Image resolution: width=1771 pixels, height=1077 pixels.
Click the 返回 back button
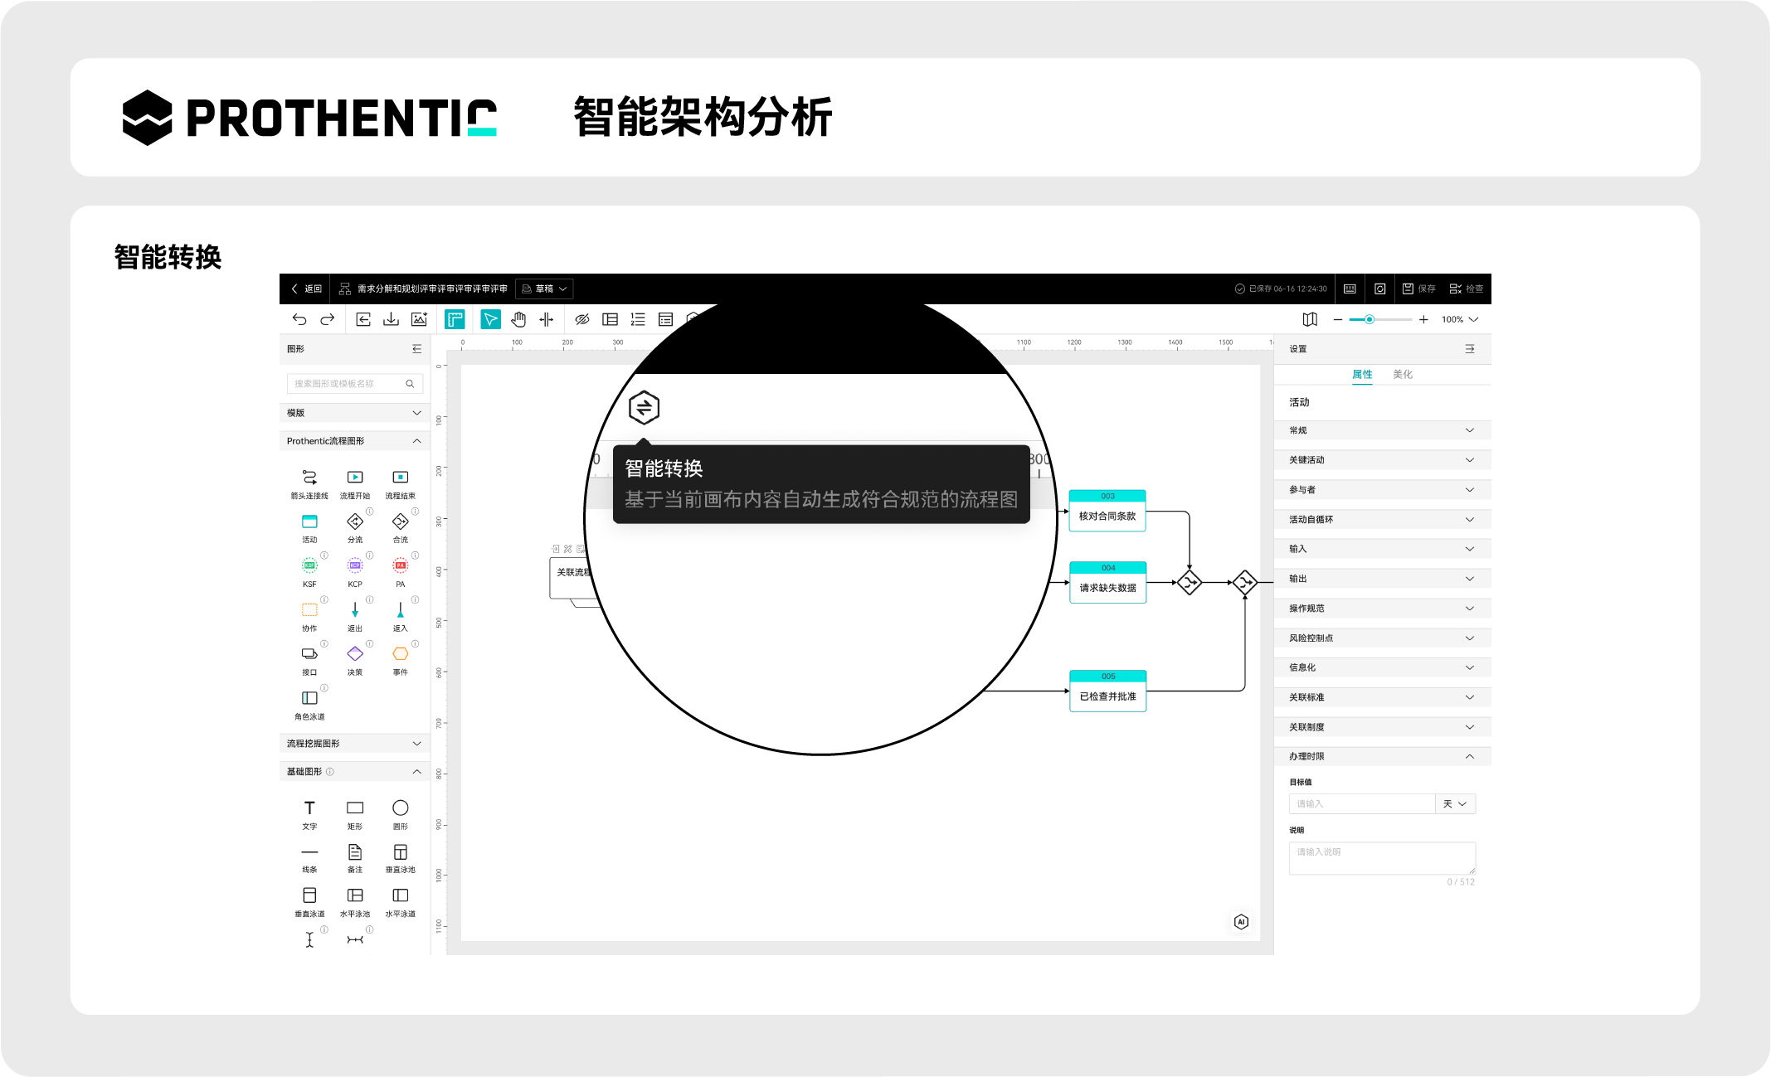tap(306, 289)
